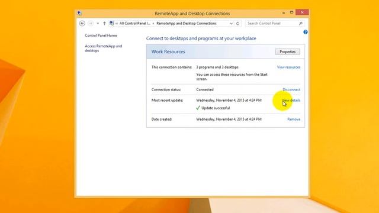Click the View resources link

(x=288, y=67)
